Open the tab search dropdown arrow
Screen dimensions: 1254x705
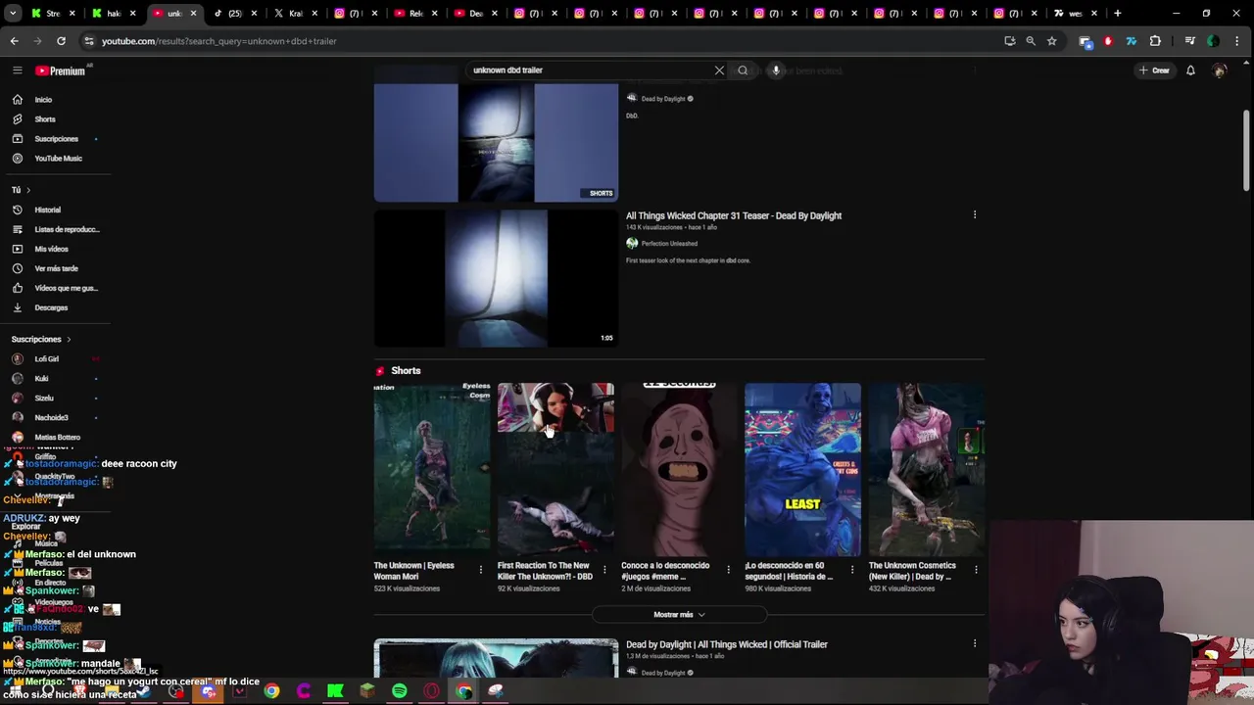tap(13, 14)
